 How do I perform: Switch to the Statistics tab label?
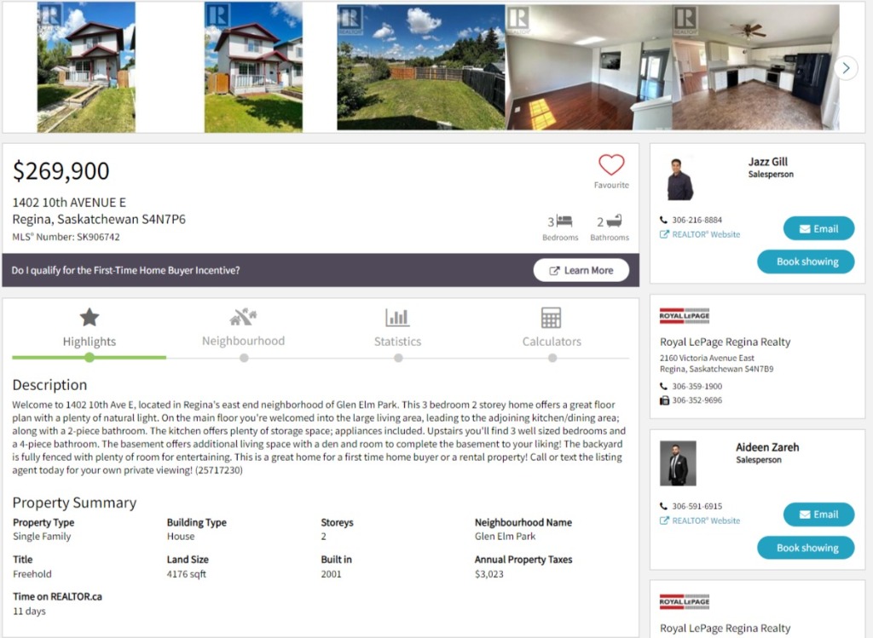tap(397, 342)
